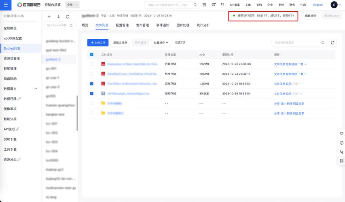This screenshot has height=202, width=345.
Task: Refresh the file list table
Action: coord(332,43)
